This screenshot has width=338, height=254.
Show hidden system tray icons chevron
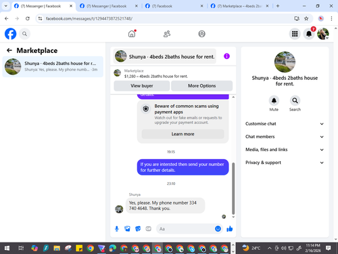269,249
